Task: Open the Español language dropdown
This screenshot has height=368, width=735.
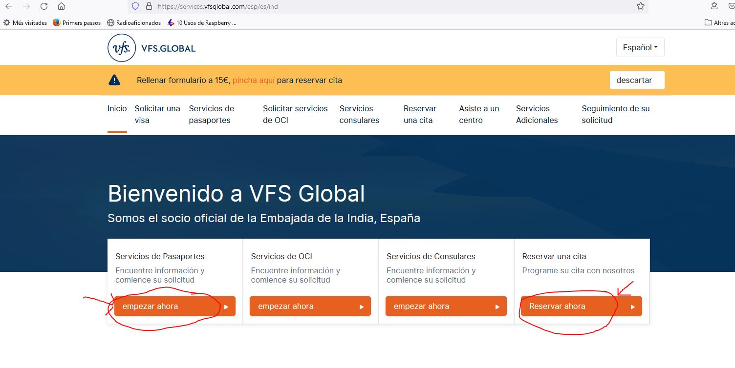Action: point(640,47)
